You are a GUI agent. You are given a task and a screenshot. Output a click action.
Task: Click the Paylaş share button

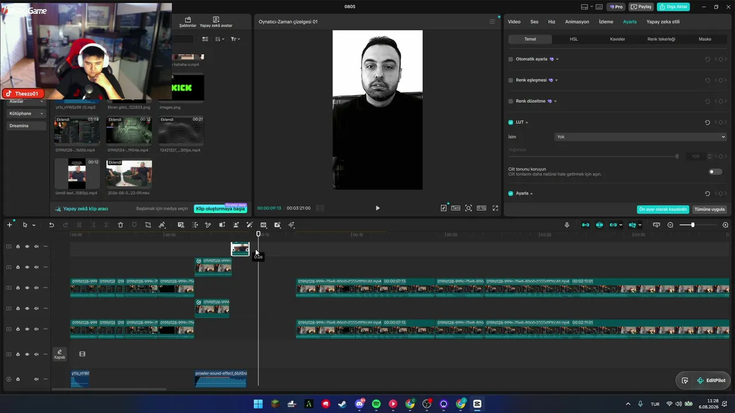pos(641,7)
